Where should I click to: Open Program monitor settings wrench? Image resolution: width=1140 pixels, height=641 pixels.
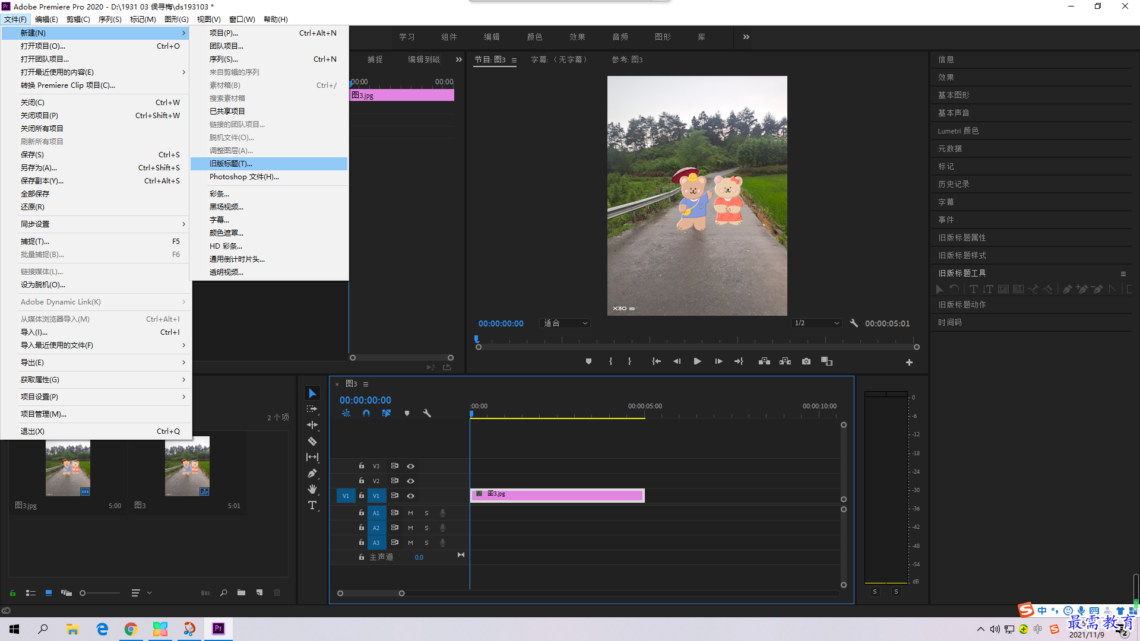(854, 323)
